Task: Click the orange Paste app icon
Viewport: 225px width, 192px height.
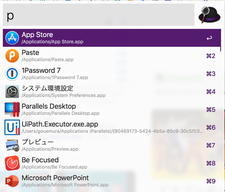Action: (x=12, y=56)
